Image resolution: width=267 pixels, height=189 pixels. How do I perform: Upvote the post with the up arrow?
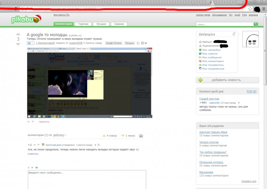pos(18,34)
